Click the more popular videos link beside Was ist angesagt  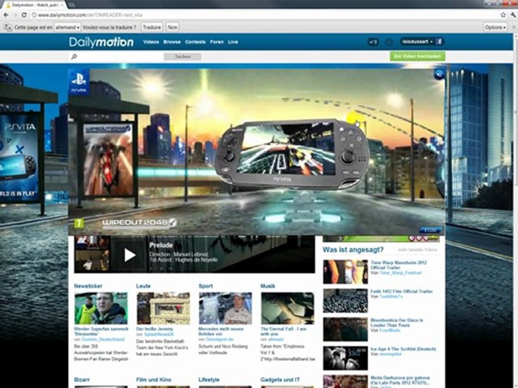tap(417, 250)
